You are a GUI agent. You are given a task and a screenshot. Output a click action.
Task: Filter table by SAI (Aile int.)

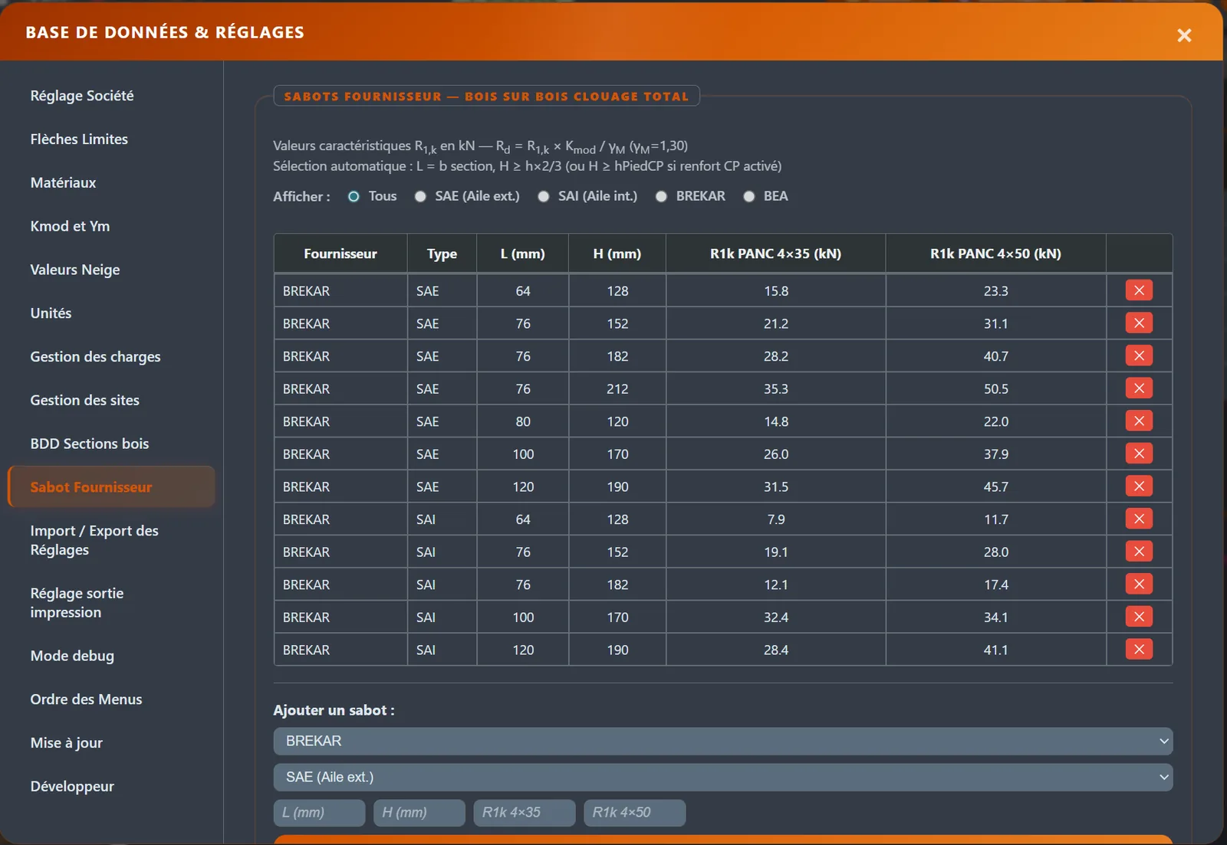coord(544,197)
